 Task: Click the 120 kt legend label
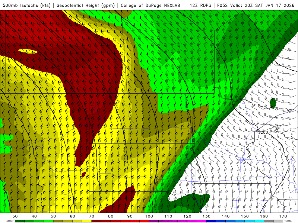(187, 216)
